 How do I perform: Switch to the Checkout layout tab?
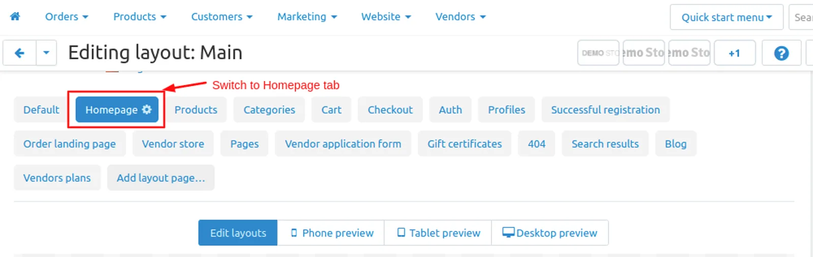[390, 109]
